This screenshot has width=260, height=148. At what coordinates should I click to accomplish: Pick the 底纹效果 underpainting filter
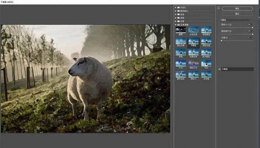point(181,42)
